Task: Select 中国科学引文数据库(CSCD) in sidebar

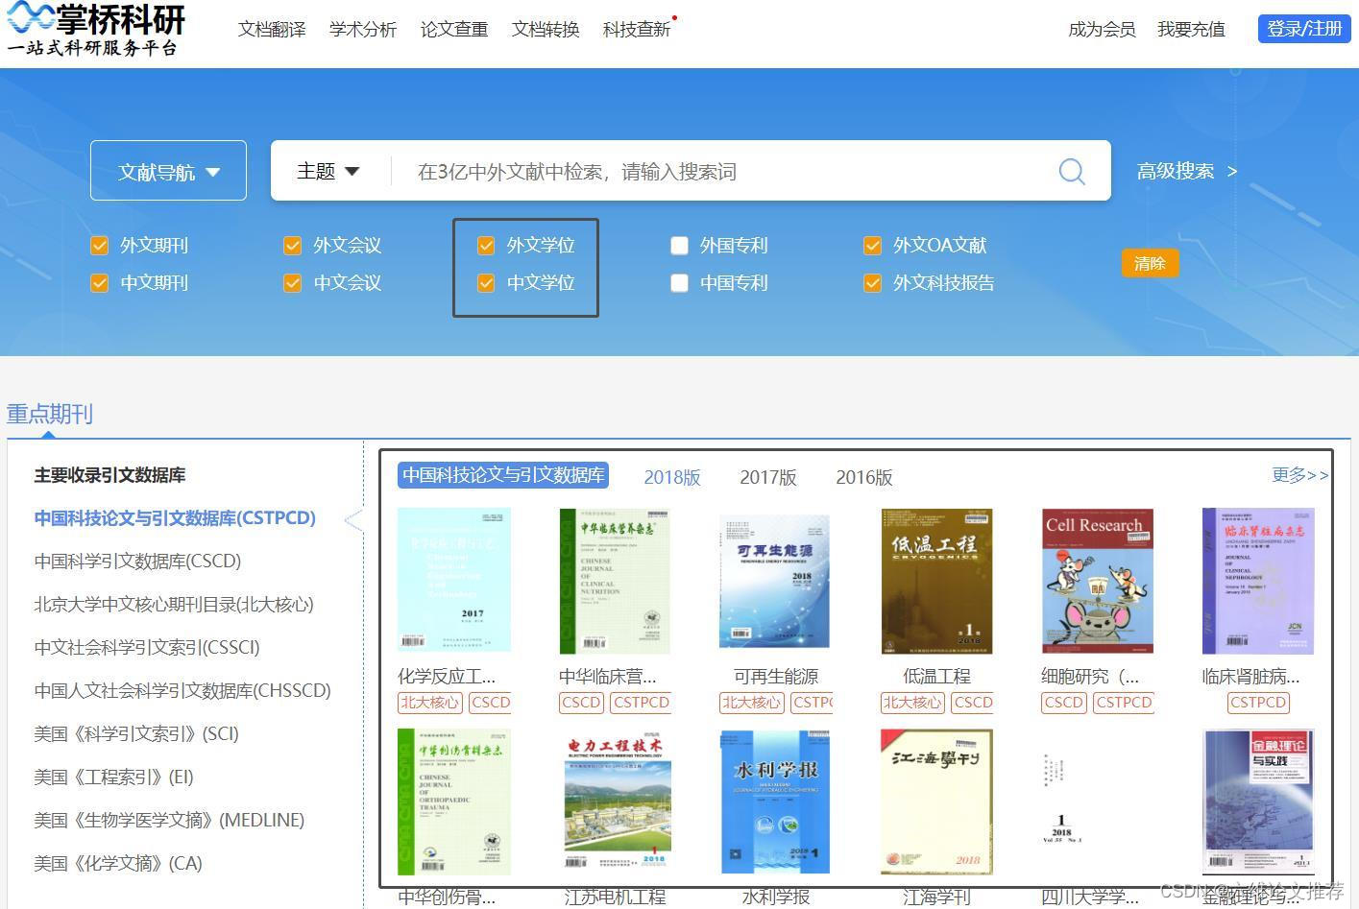Action: point(137,562)
